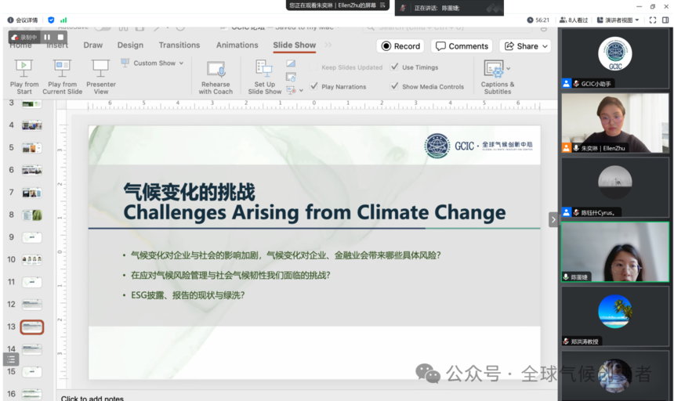
Task: Show more ribbon tabs chevron
Action: 328,45
